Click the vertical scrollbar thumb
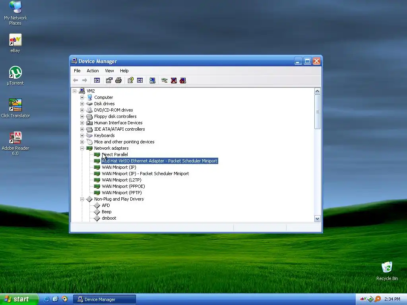 point(317,112)
